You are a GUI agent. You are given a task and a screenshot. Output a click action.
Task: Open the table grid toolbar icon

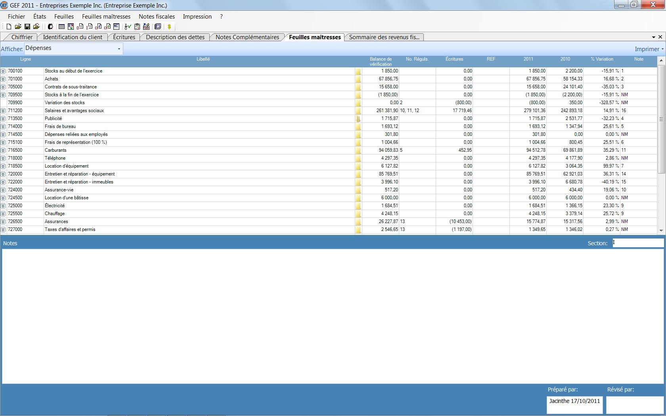[x=61, y=27]
